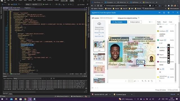This screenshot has width=180, height=101.
Task: Open the Debug configuration dropdown
Action: [x=28, y=4]
